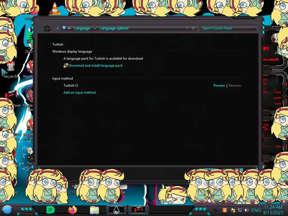
Task: Click Remove next to Turkish Q
Action: pyautogui.click(x=235, y=85)
